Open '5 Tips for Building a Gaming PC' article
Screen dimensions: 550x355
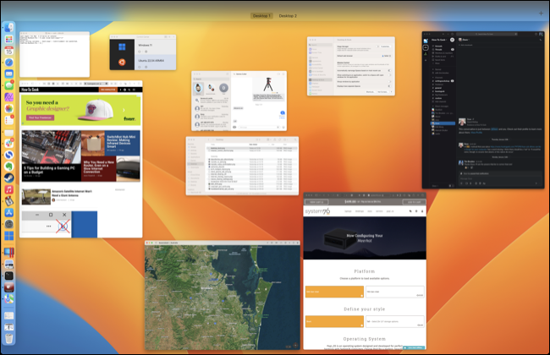tap(49, 170)
